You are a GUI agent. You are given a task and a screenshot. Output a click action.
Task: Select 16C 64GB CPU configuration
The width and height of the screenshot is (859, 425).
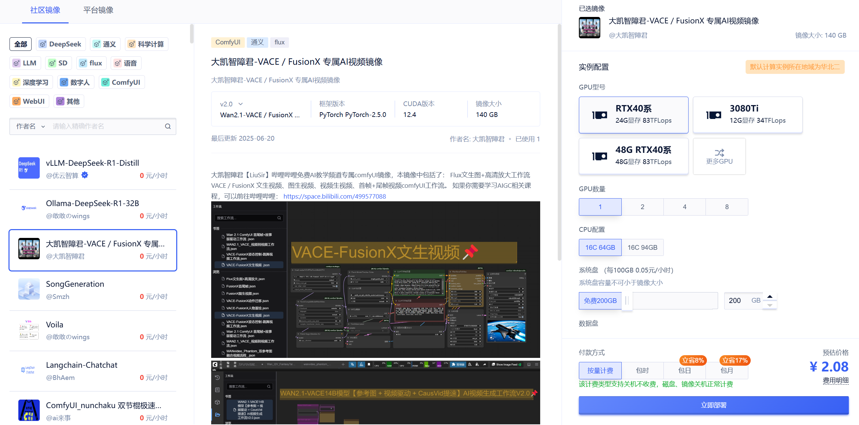tap(600, 247)
